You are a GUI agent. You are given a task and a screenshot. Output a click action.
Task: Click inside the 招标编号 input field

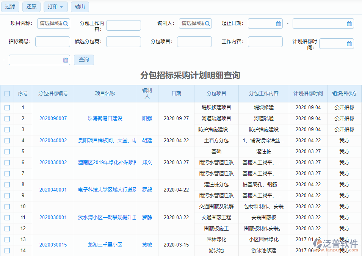(x=52, y=41)
